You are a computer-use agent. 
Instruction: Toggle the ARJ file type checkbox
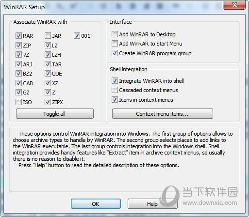click(18, 64)
